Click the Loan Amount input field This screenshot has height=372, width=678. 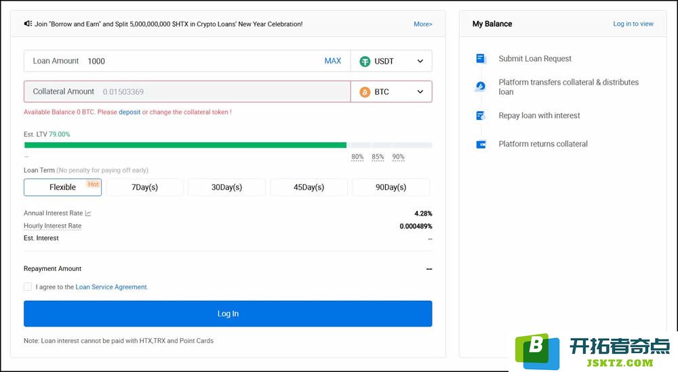pos(187,61)
